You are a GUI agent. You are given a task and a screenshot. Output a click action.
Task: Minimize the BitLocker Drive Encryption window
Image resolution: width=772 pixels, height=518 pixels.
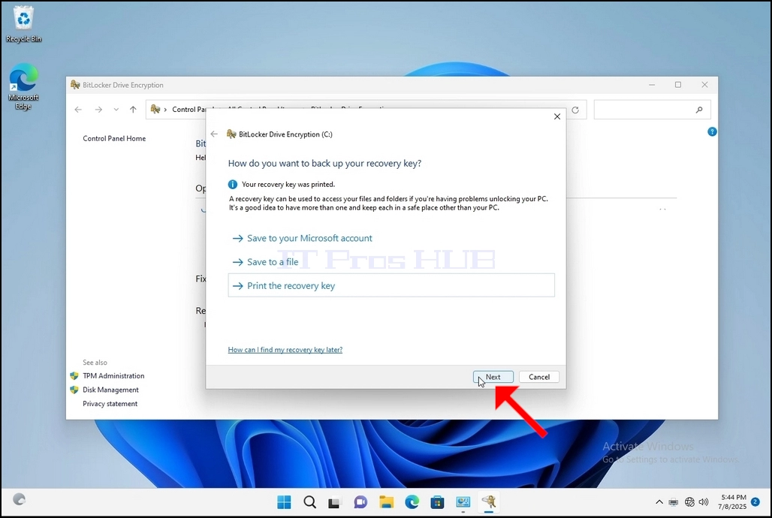[652, 85]
